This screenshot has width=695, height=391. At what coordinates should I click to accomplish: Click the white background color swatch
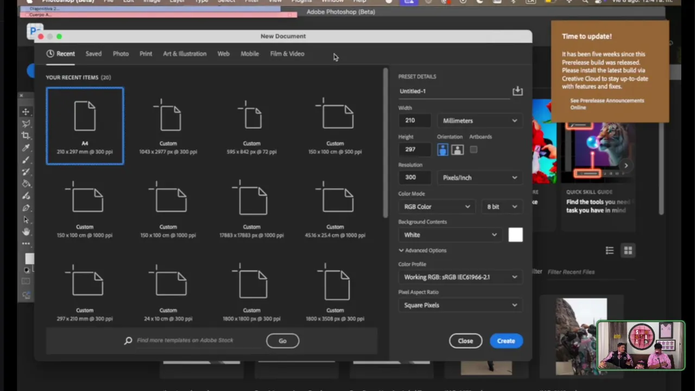(515, 235)
